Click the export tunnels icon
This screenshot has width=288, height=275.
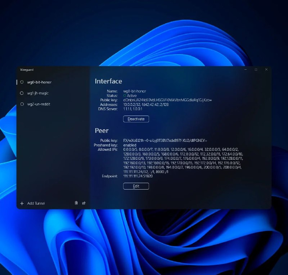tap(84, 203)
